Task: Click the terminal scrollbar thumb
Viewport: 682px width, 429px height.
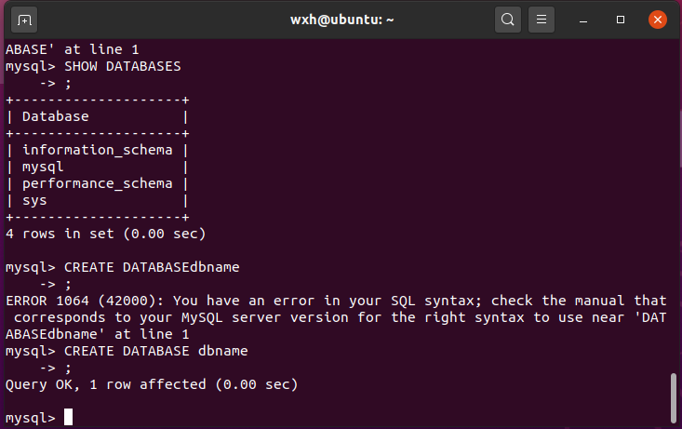Action: pos(674,396)
